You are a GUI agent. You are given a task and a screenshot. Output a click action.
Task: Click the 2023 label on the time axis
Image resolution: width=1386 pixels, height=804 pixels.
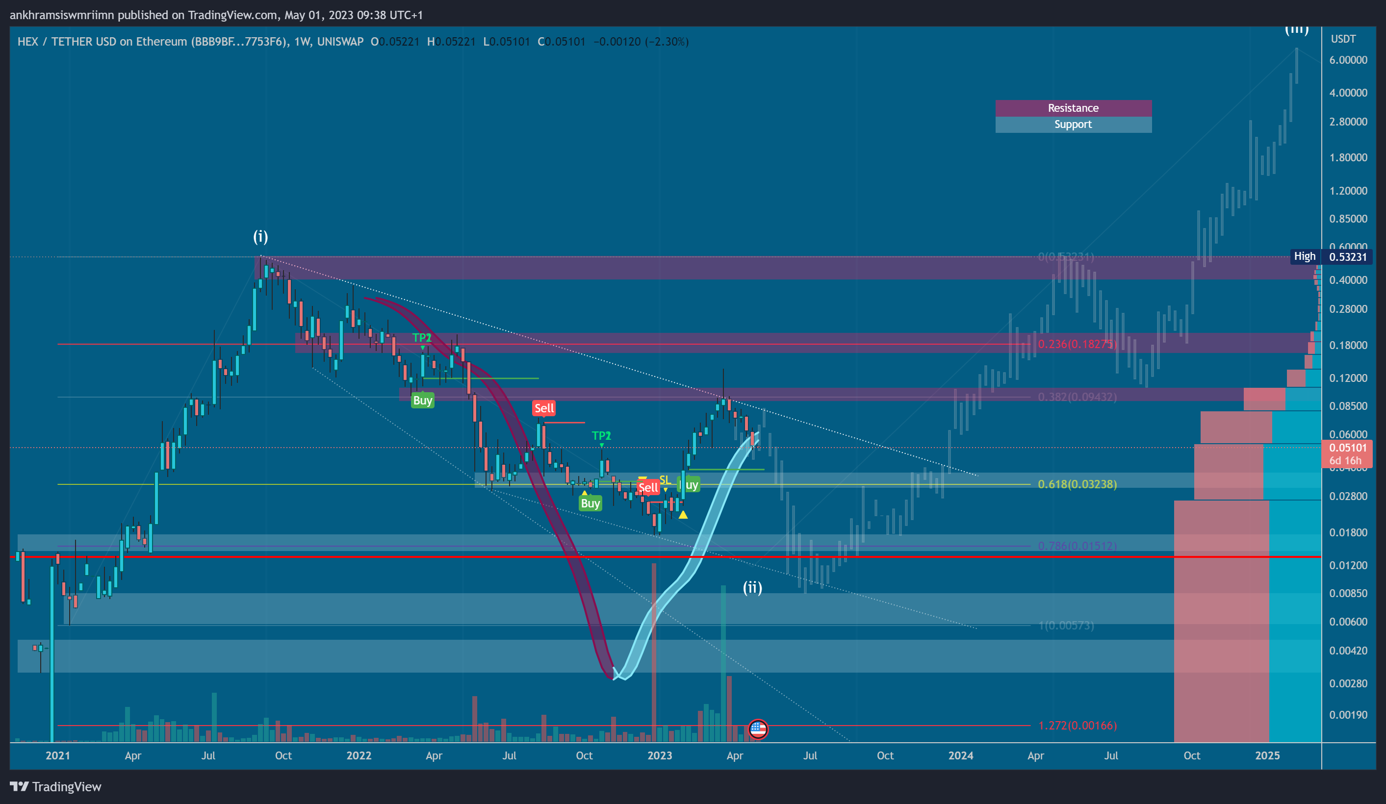tap(660, 755)
